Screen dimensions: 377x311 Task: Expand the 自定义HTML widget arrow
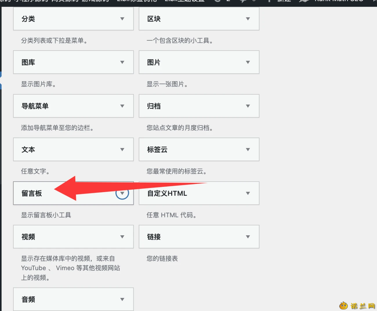click(x=248, y=193)
